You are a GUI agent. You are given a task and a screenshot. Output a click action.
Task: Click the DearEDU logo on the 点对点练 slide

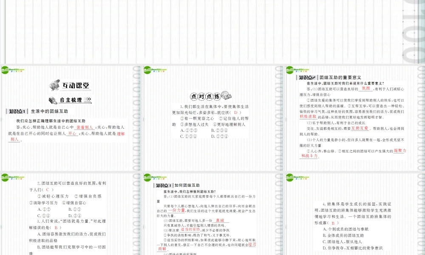tap(155, 70)
